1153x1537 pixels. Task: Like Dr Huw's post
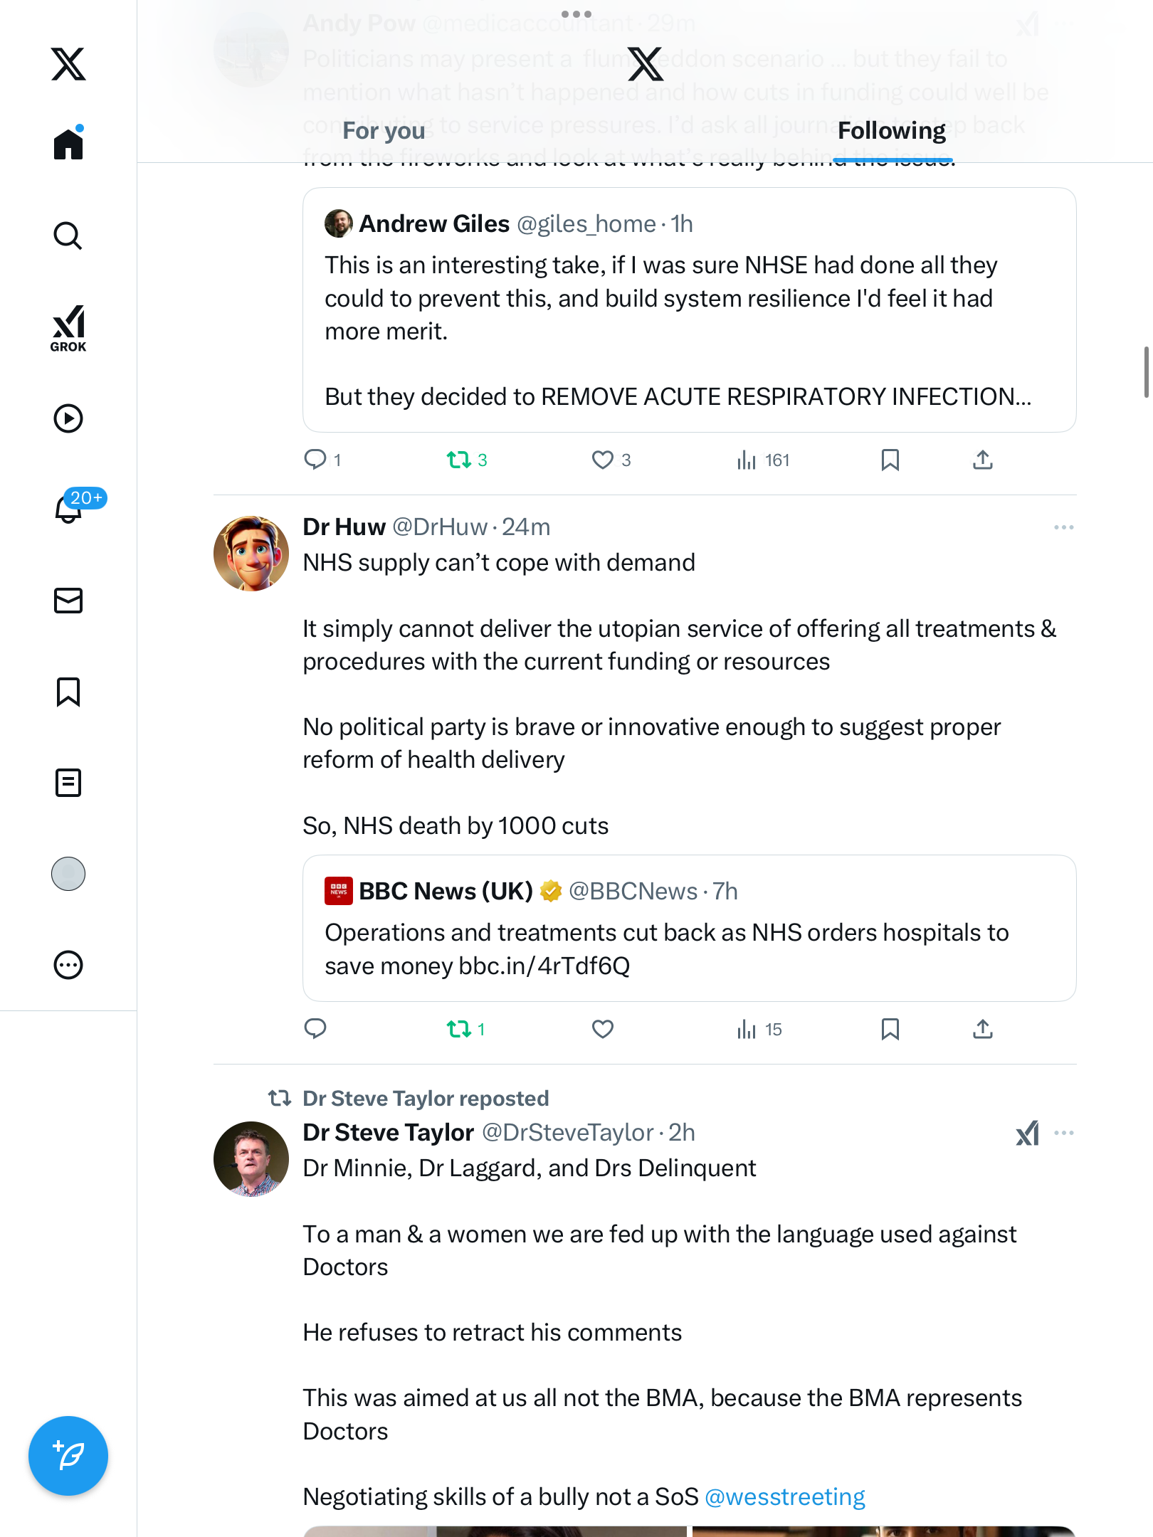pyautogui.click(x=603, y=1029)
